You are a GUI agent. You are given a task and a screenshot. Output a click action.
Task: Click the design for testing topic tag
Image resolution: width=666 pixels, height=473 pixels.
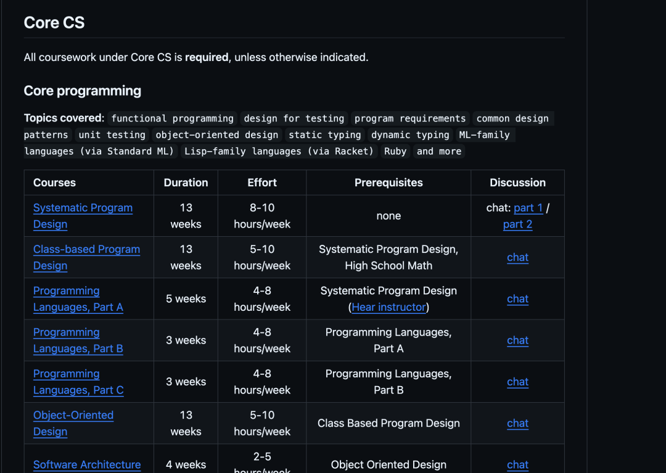pos(294,118)
